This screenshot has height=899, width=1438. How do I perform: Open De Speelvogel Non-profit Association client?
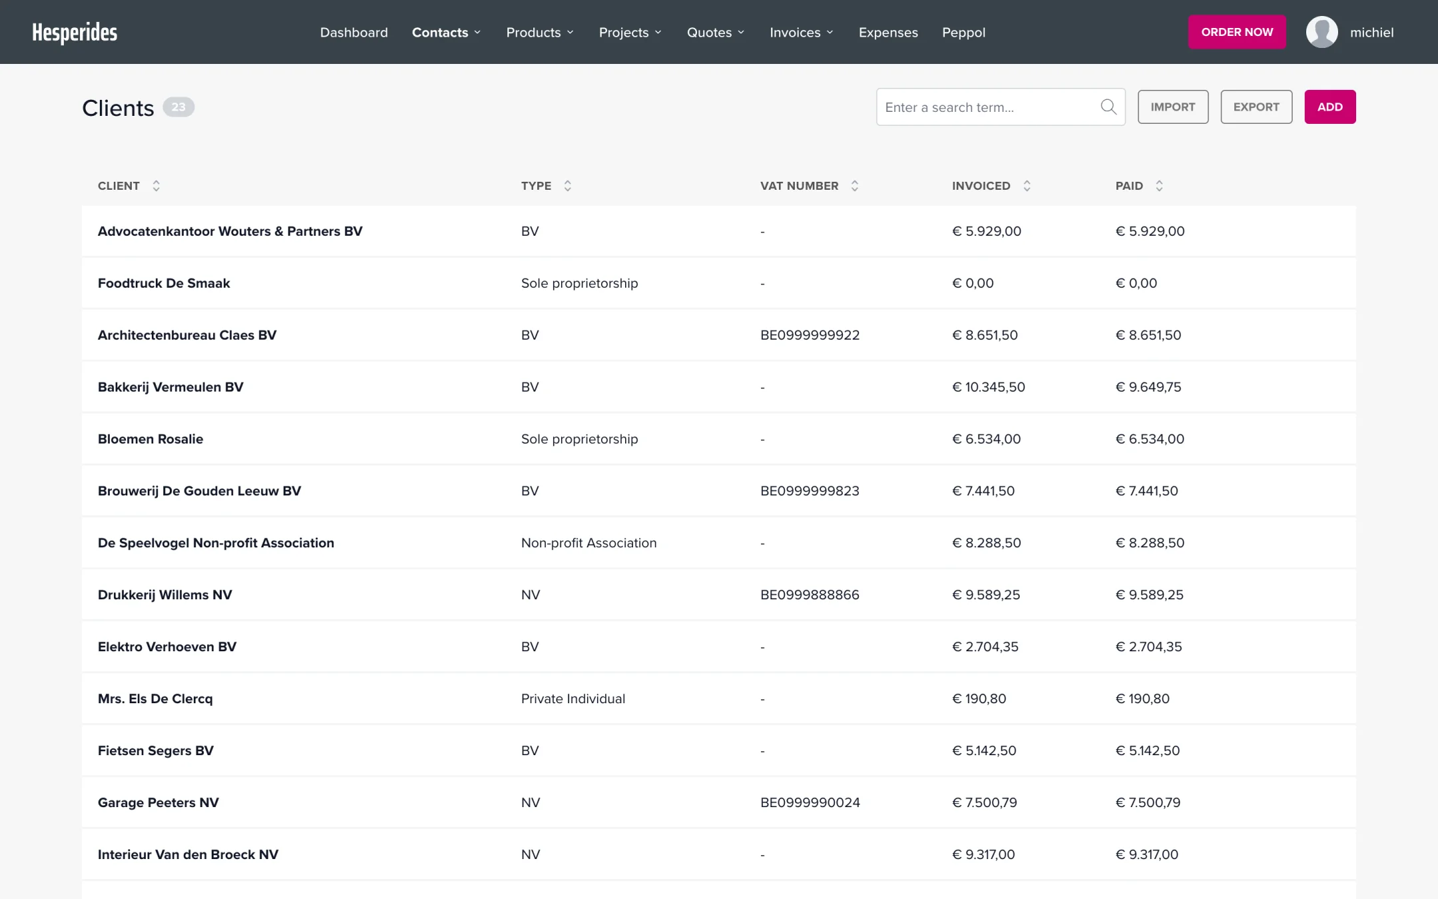(216, 543)
